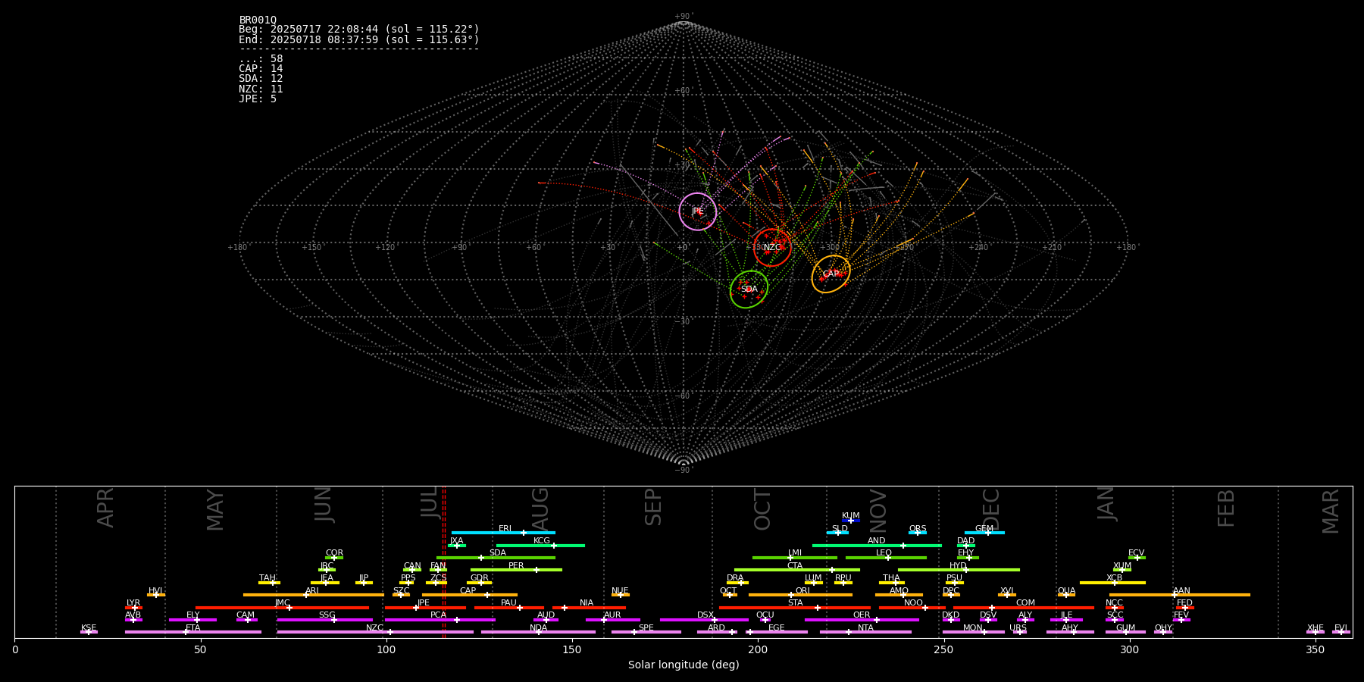Image resolution: width=1364 pixels, height=682 pixels.
Task: Select the LYR shower bar
Action: point(133,607)
